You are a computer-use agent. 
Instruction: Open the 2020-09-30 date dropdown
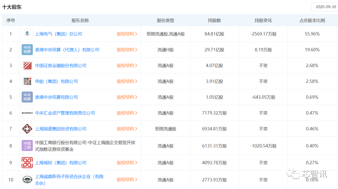point(324,7)
